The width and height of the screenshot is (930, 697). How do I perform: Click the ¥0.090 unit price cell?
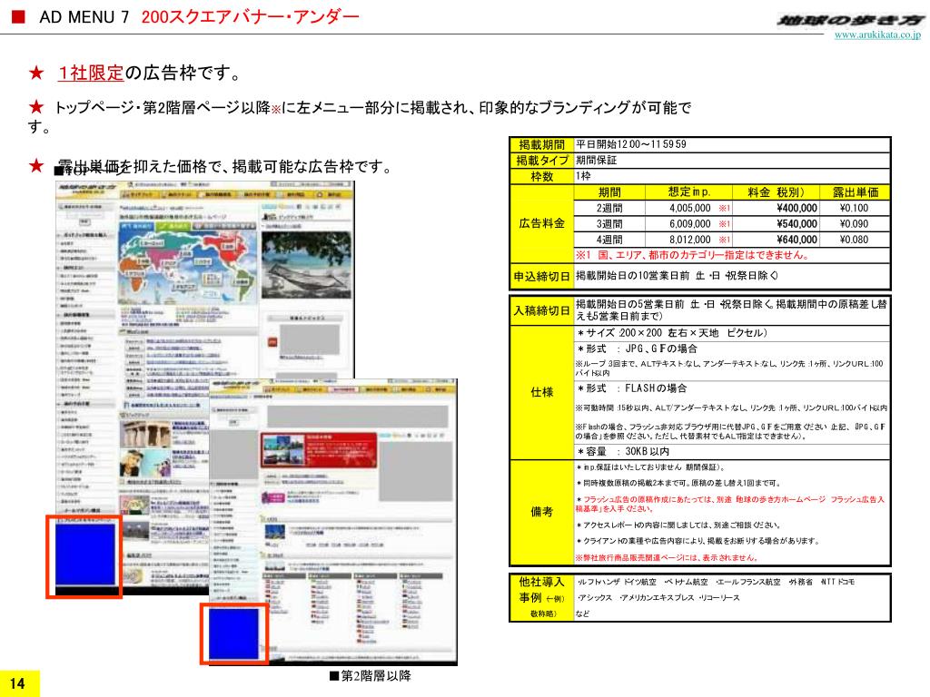pyautogui.click(x=855, y=224)
